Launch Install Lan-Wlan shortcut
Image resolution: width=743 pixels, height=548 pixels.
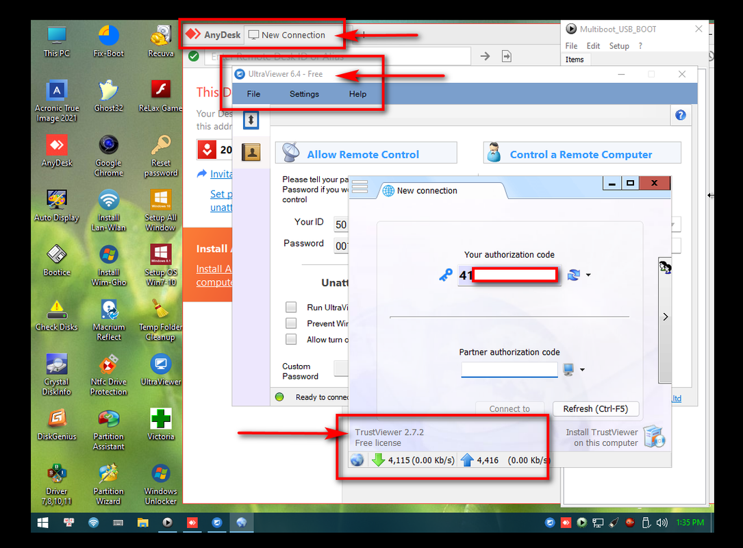coord(108,210)
